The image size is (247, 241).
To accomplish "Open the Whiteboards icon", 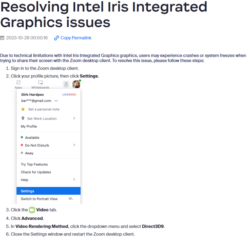I will 40,83.
